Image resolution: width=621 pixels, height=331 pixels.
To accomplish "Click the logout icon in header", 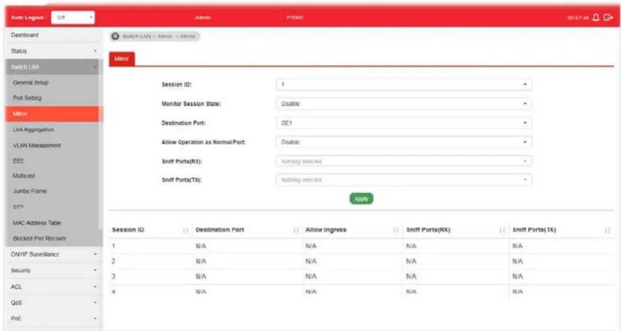I will pyautogui.click(x=608, y=18).
